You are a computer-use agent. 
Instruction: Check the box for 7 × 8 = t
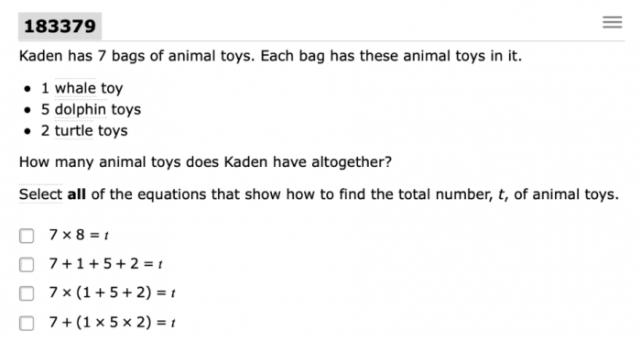click(27, 236)
